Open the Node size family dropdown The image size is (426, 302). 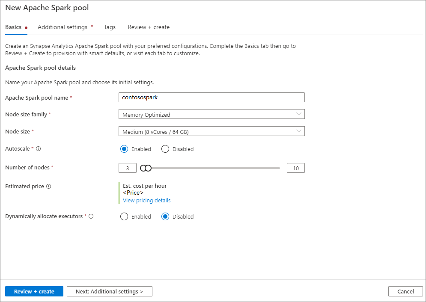coord(212,114)
